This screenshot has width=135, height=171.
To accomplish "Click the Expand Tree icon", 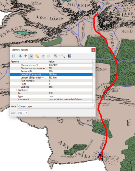I will (x=20, y=56).
